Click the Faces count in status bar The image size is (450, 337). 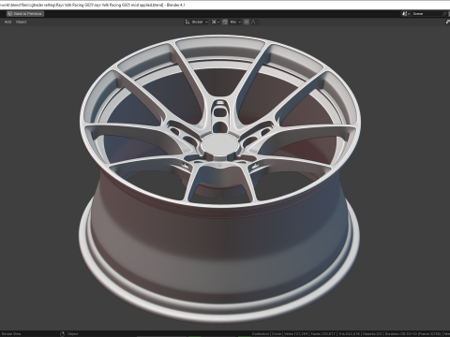(x=323, y=333)
